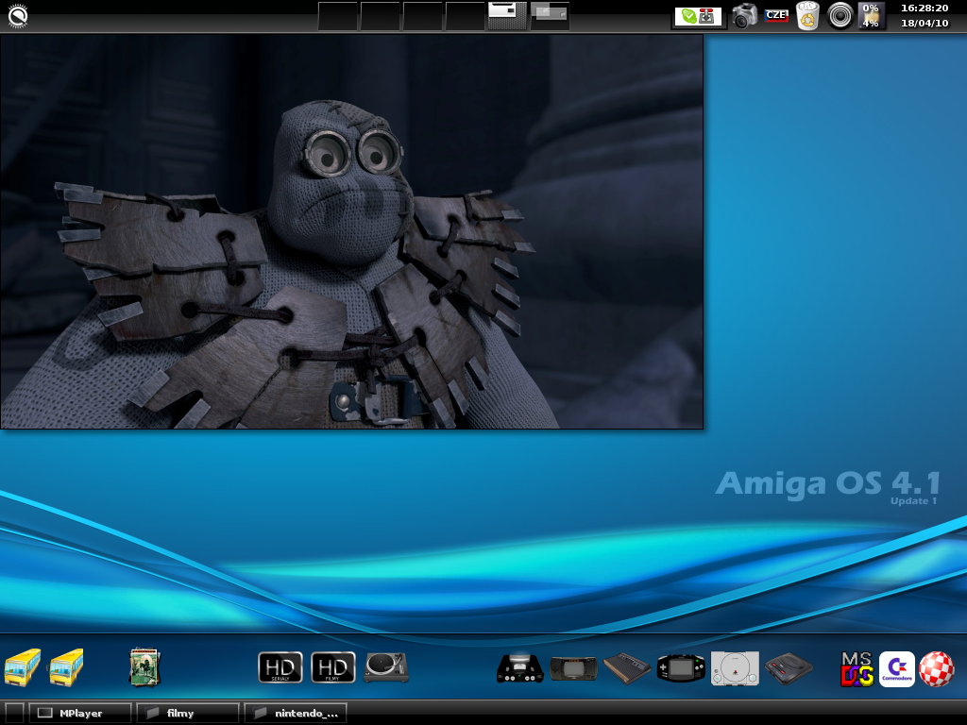
Task: Open the camera screenshot tool
Action: tap(744, 16)
